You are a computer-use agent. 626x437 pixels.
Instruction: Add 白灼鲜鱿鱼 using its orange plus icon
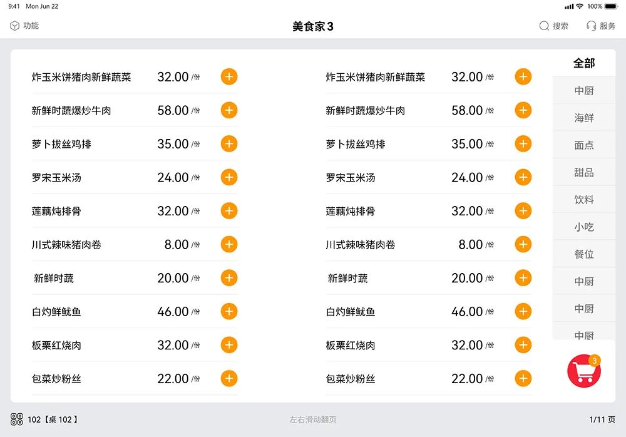click(229, 311)
